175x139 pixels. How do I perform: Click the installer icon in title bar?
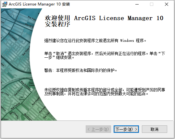click(x=5, y=4)
